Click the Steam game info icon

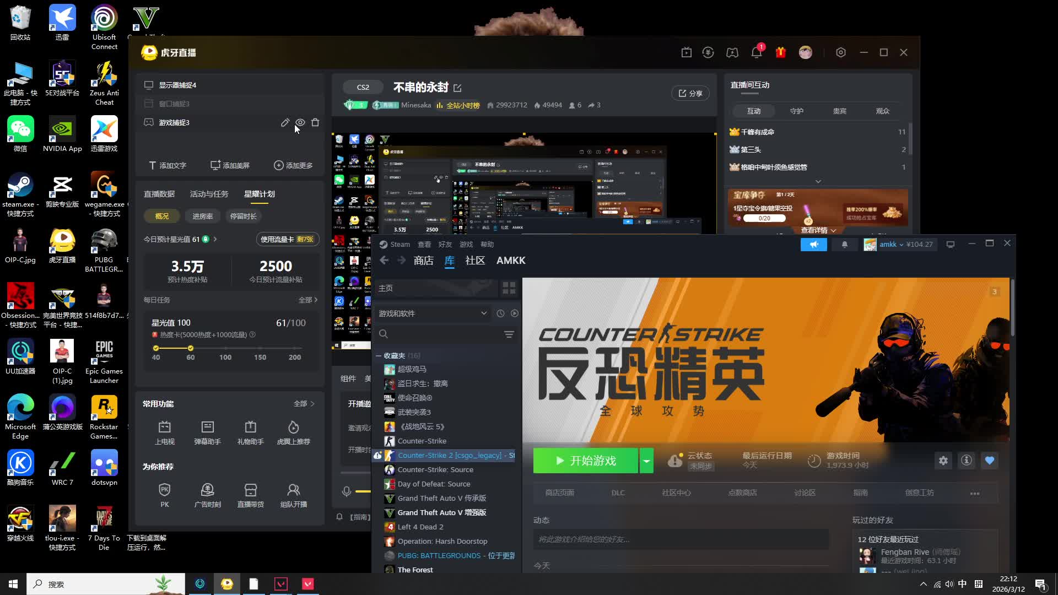(x=967, y=461)
